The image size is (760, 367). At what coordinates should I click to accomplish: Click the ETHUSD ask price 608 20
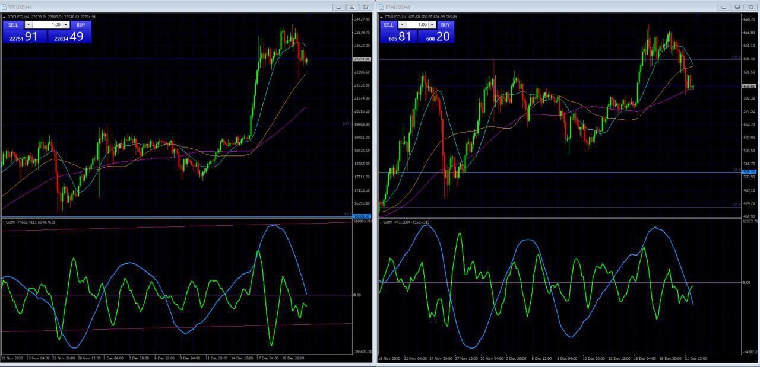click(436, 36)
